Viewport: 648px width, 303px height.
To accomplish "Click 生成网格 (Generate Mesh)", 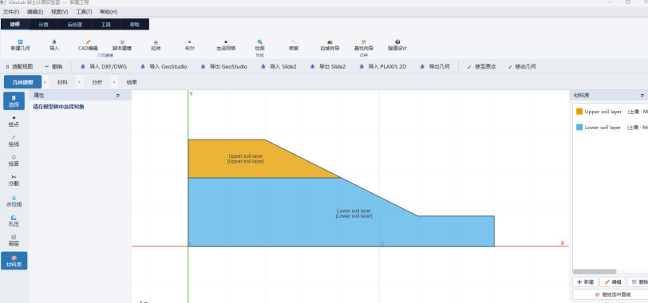I will pyautogui.click(x=226, y=45).
